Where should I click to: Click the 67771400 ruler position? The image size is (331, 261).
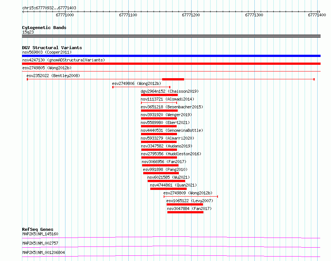(x=317, y=15)
